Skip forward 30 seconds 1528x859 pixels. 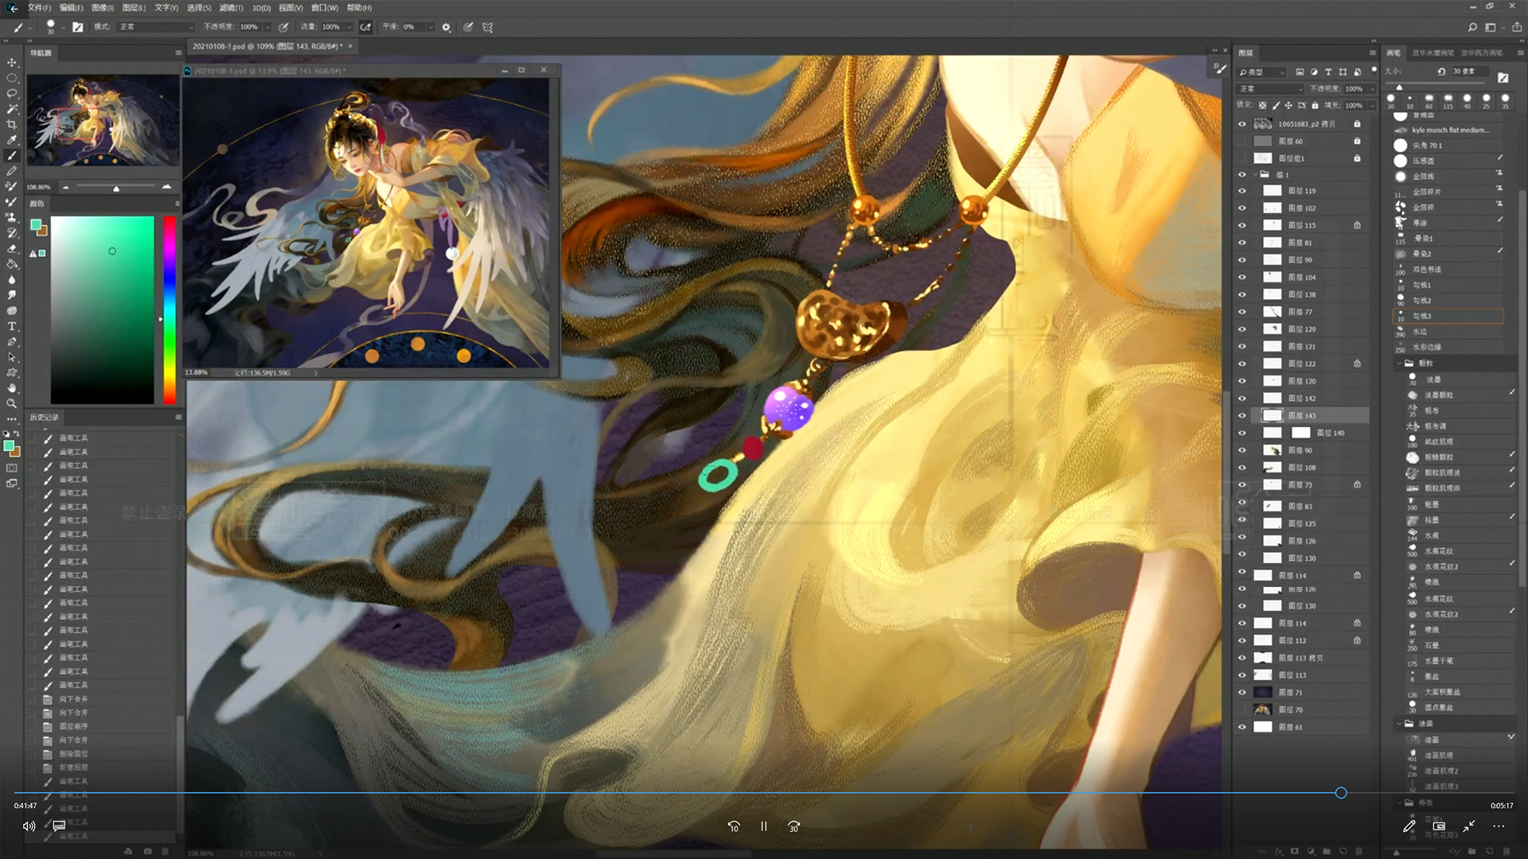[793, 826]
